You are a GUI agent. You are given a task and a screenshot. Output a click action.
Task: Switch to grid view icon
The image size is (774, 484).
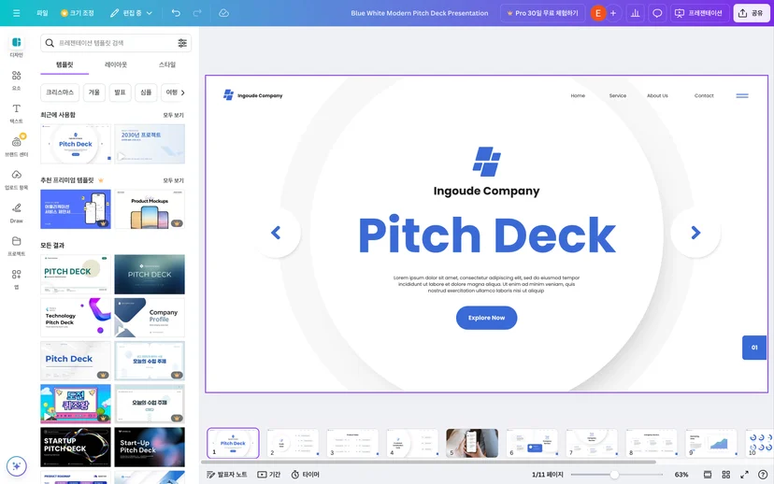tap(725, 474)
